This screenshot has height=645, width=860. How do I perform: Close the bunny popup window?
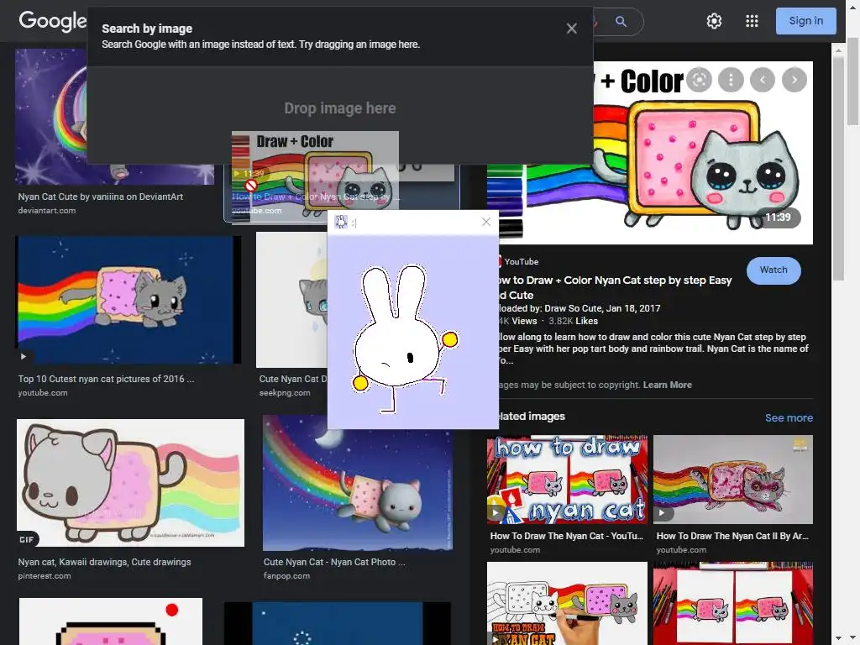pyautogui.click(x=486, y=222)
